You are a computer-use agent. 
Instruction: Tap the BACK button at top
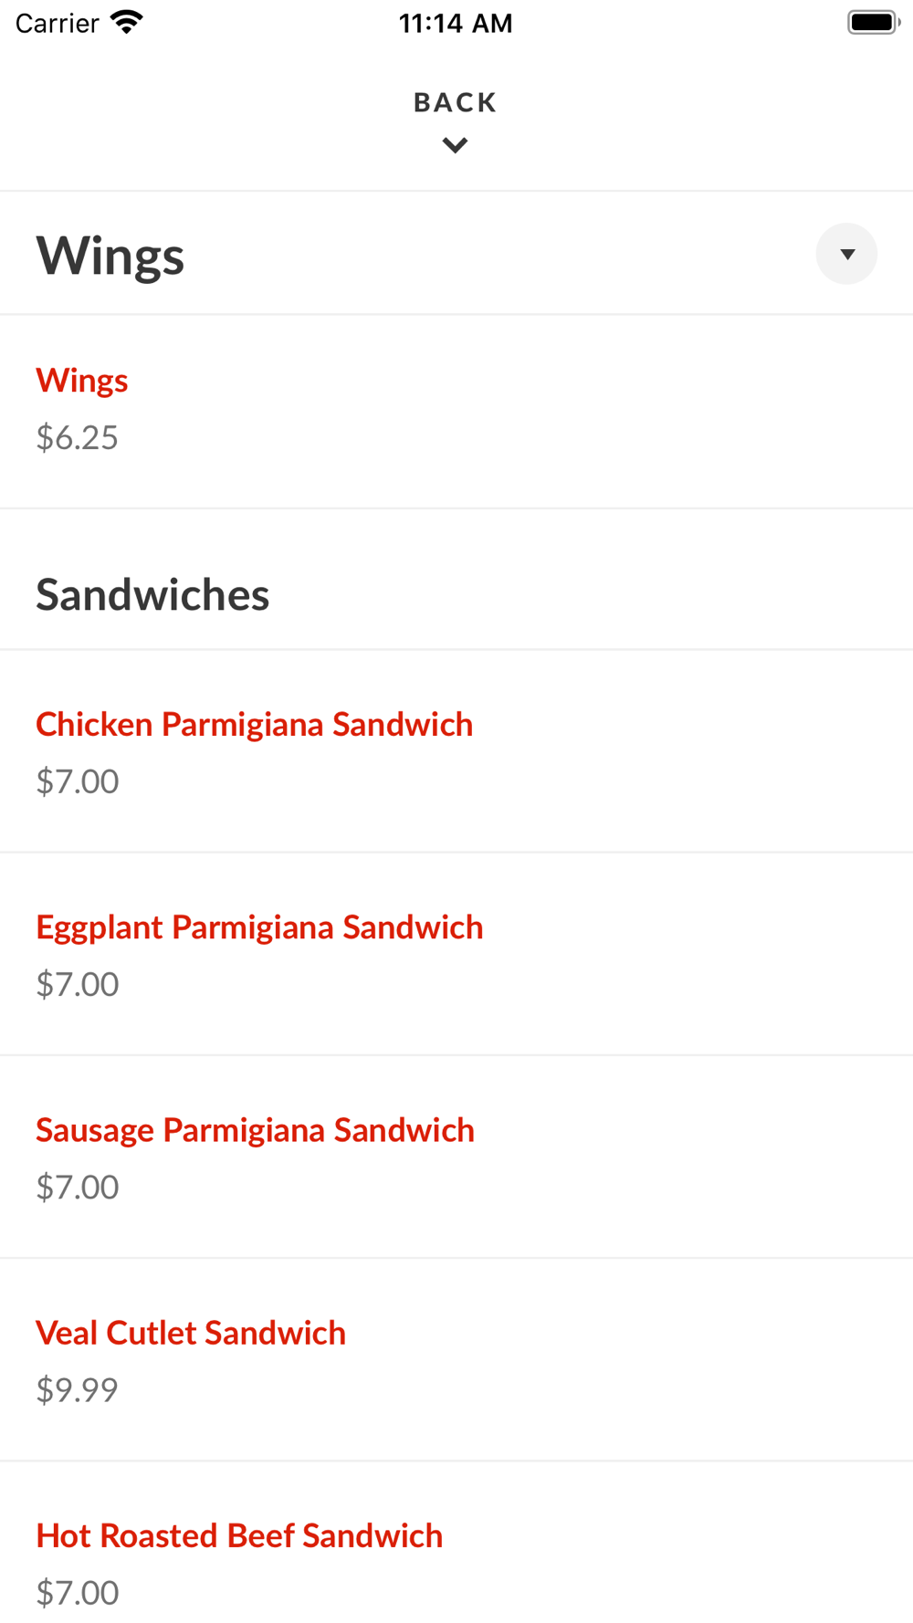coord(455,102)
